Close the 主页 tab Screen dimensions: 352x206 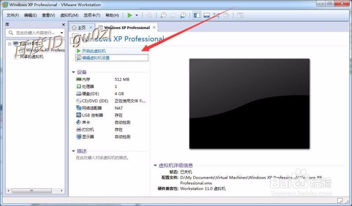coord(91,27)
